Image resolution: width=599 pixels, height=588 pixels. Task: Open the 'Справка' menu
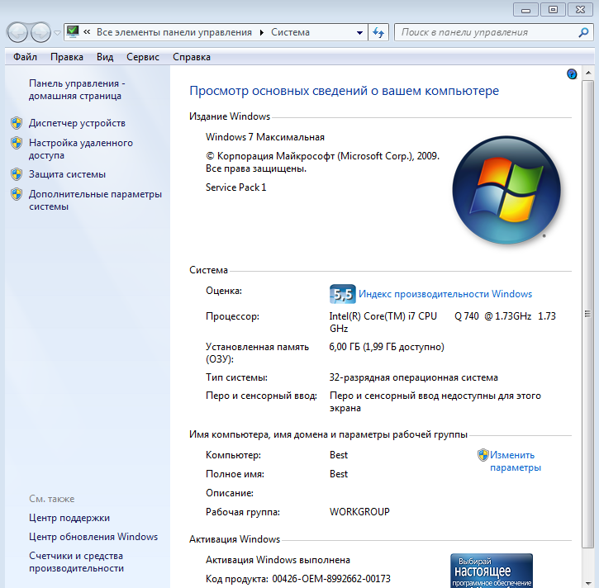(192, 57)
